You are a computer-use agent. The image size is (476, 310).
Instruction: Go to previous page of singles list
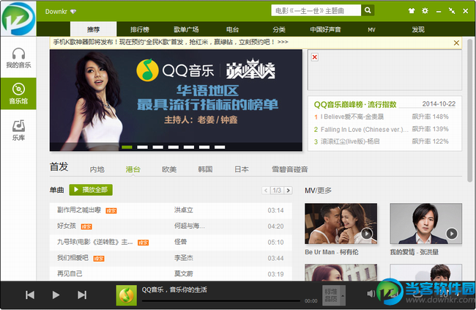coord(266,191)
